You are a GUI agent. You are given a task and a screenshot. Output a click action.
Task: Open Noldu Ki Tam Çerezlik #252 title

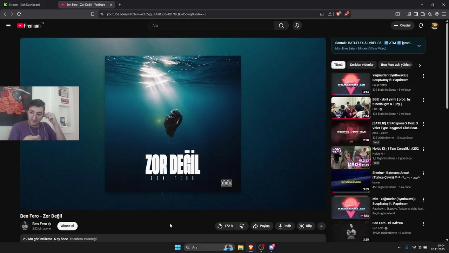pyautogui.click(x=395, y=149)
